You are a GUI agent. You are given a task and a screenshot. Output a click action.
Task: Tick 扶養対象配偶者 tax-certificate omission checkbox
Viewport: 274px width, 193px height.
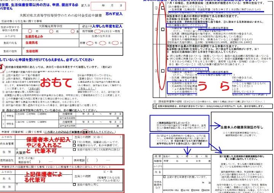pyautogui.click(x=155, y=106)
